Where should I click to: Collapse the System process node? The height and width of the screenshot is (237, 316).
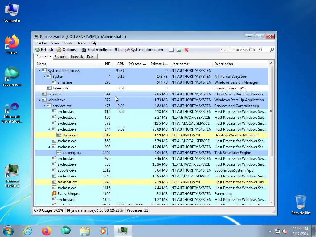point(44,77)
